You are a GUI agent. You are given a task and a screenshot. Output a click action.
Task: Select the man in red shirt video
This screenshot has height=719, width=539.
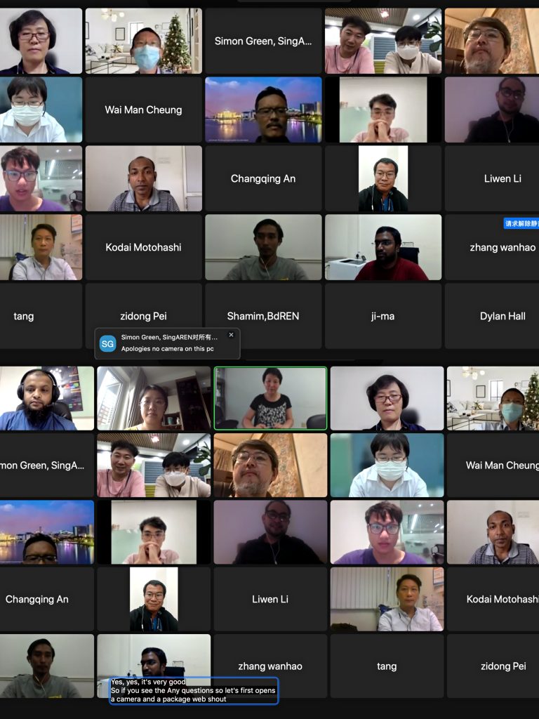(x=383, y=247)
